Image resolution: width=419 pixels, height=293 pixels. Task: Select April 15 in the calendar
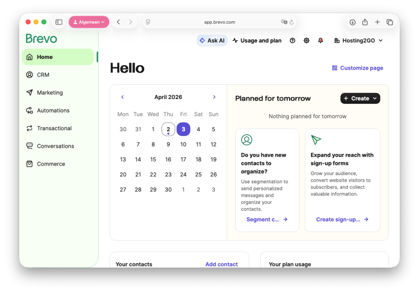tap(153, 160)
